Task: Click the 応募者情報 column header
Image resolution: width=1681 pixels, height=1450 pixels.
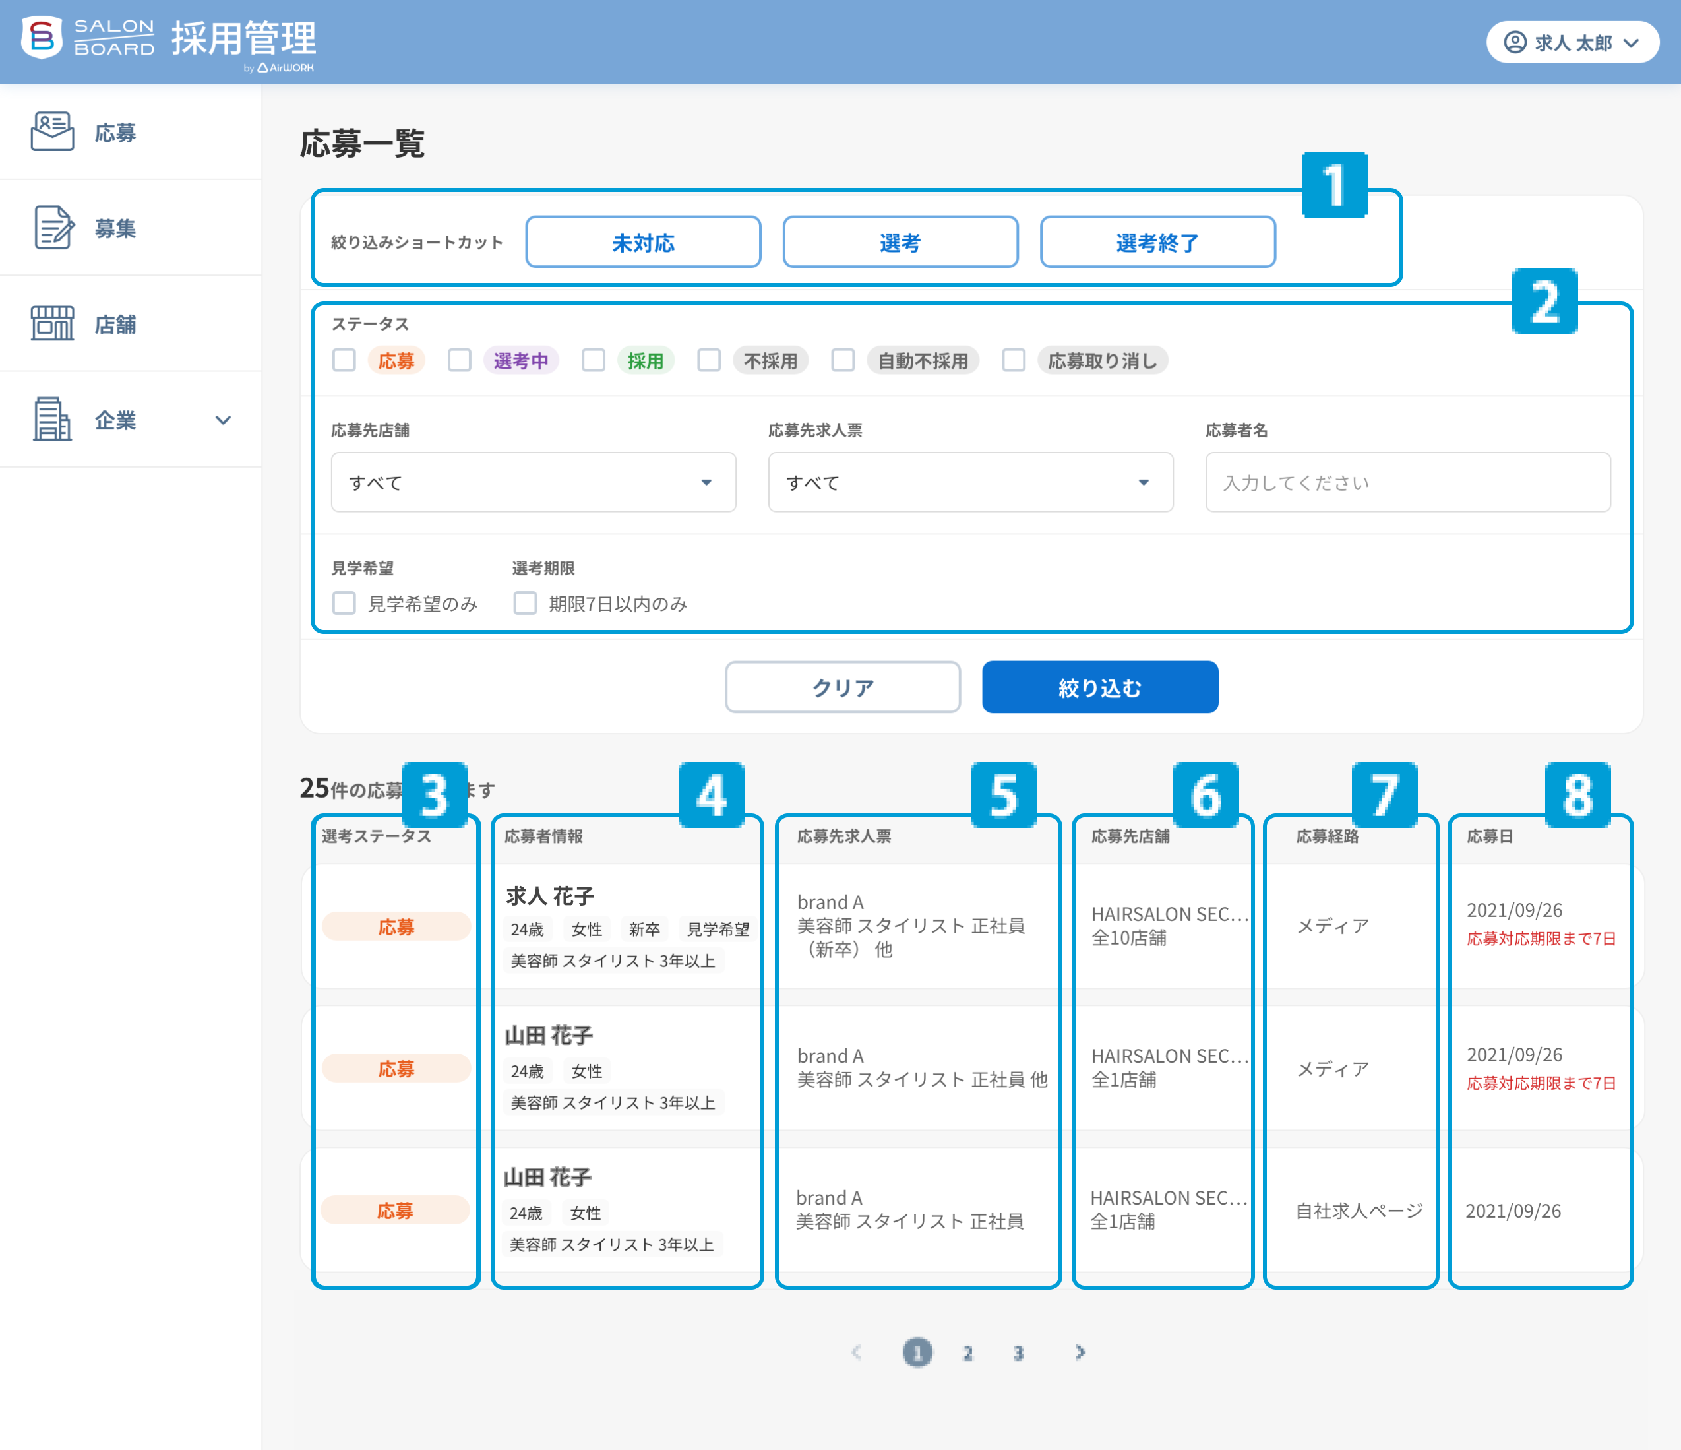Action: coord(543,836)
